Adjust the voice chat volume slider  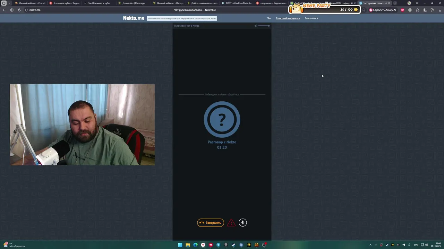[264, 26]
